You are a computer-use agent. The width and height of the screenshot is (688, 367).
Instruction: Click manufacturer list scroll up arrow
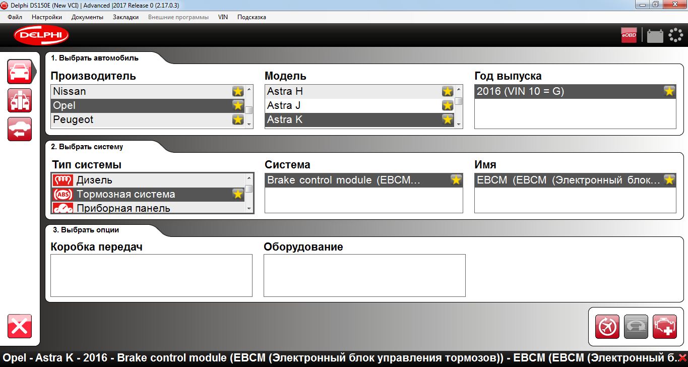(249, 89)
